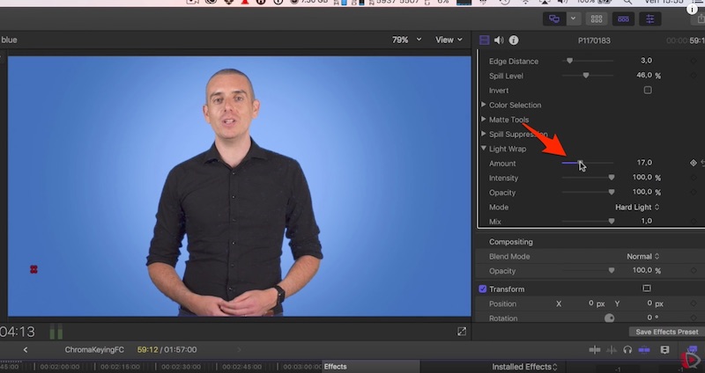Viewport: 705px width, 373px height.
Task: Open the Hard Light mode dropdown
Action: (636, 207)
